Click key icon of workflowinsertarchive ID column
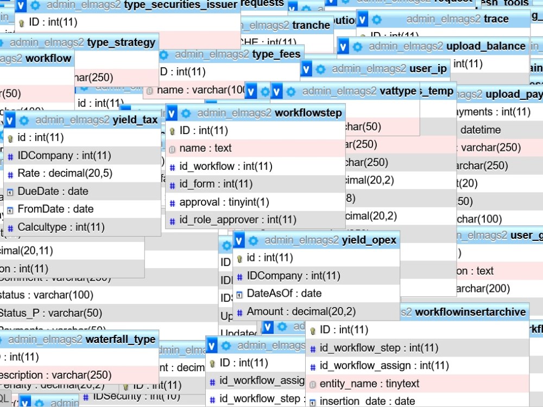 coord(313,331)
